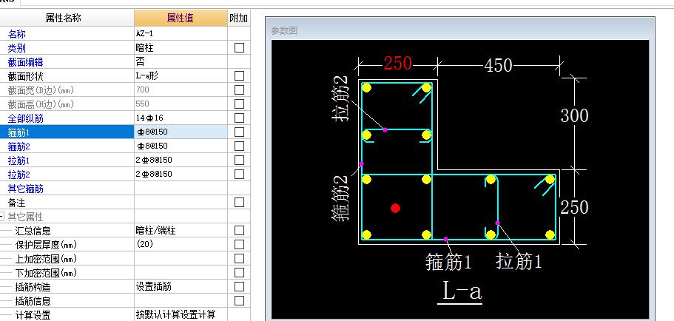The height and width of the screenshot is (321, 674).
Task: Toggle the 保护层厚度 row checkbox
Action: [239, 245]
